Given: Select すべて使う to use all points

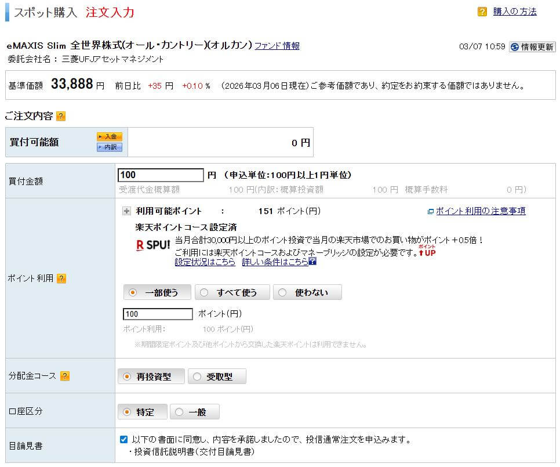Looking at the screenshot, I should [231, 292].
